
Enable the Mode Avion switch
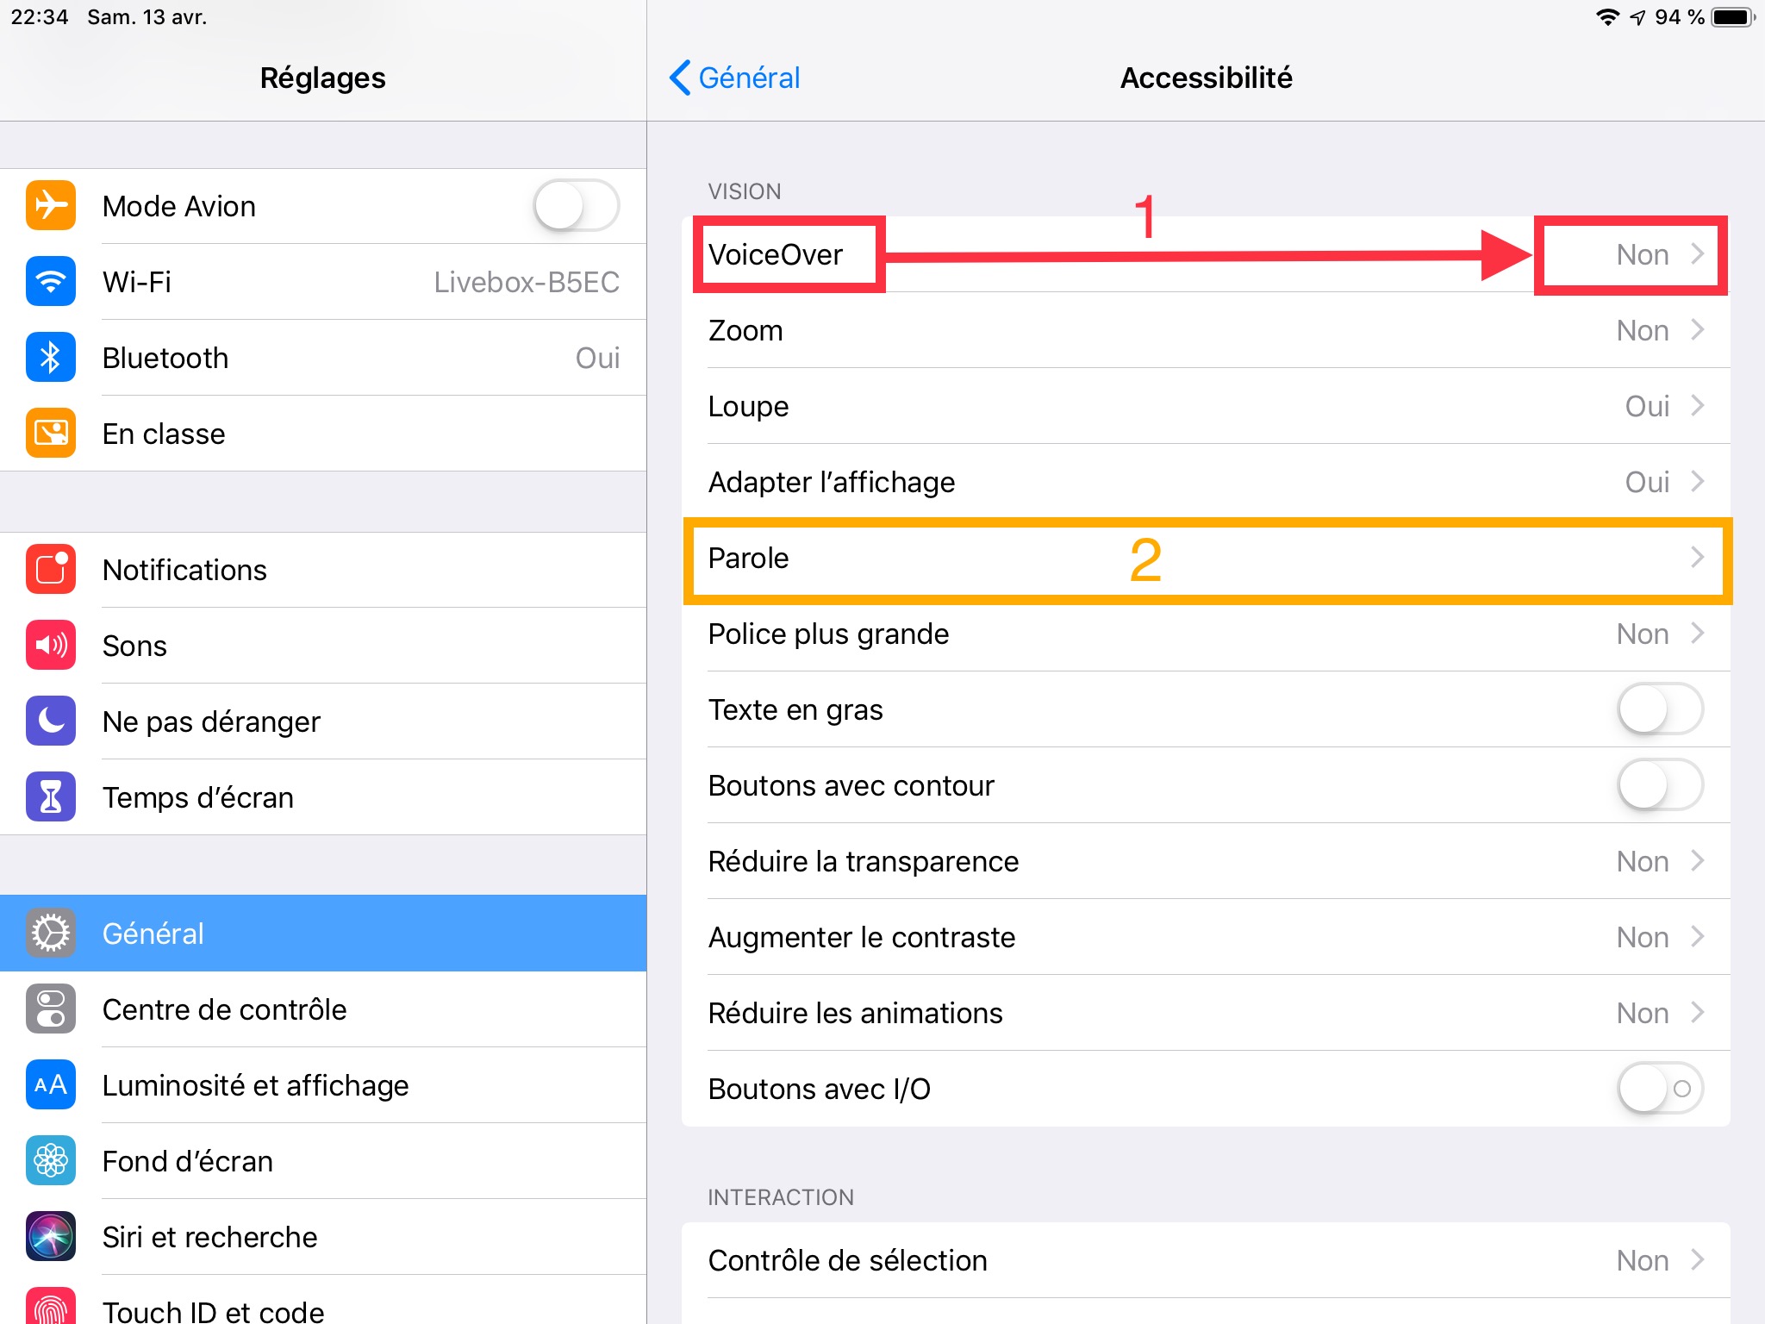[x=576, y=206]
